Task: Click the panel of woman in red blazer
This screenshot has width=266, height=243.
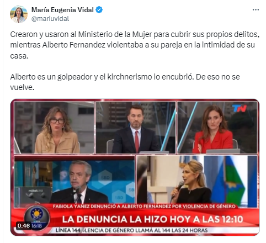Action: pyautogui.click(x=217, y=128)
